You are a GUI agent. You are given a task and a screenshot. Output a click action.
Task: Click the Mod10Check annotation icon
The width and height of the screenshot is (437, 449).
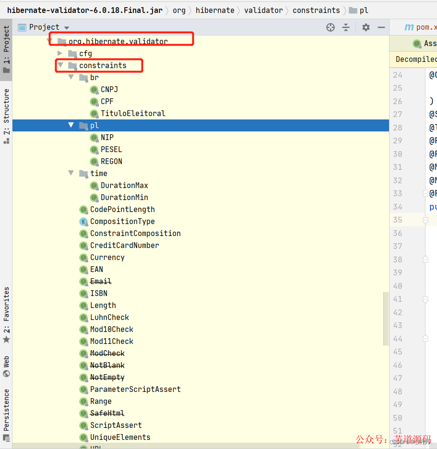(83, 330)
